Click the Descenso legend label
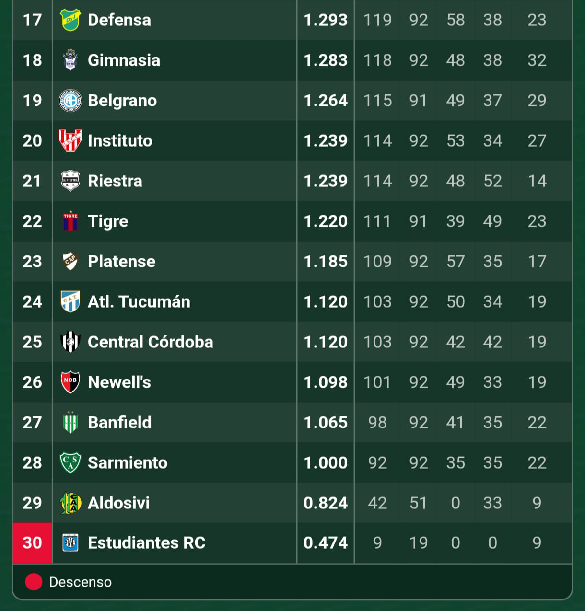This screenshot has width=585, height=611. 81,582
